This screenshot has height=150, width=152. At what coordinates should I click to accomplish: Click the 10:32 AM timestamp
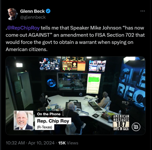pyautogui.click(x=15, y=143)
